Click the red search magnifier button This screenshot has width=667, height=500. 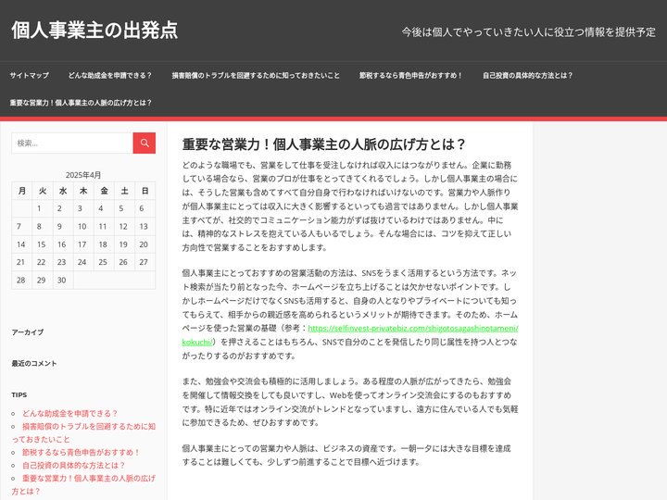point(145,143)
